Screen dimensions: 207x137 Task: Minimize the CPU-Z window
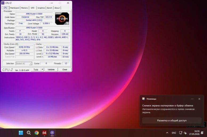coord(52,3)
